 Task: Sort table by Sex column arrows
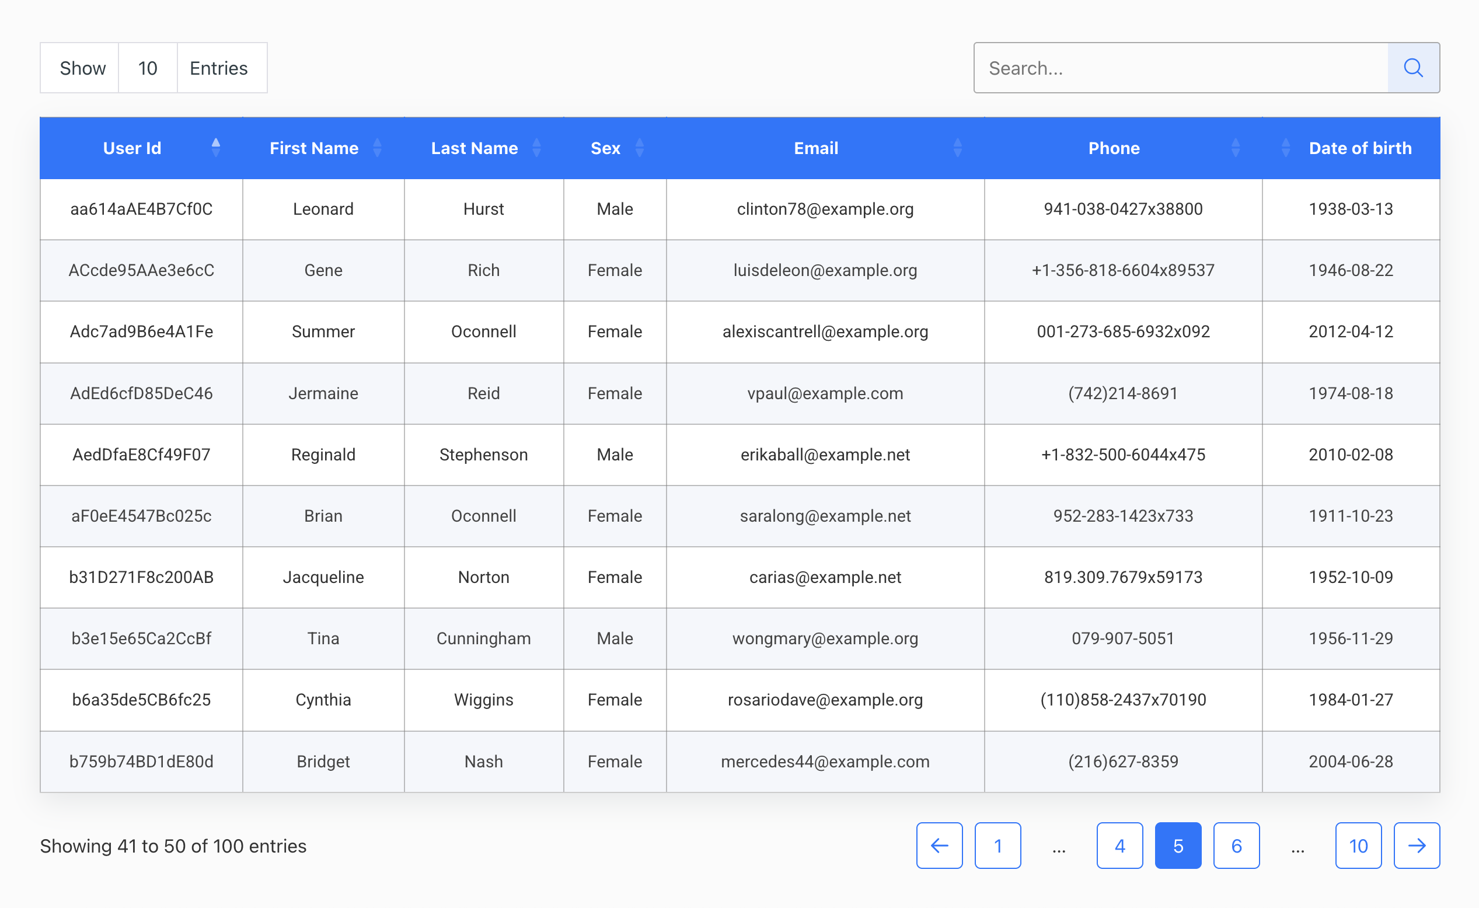pos(640,148)
